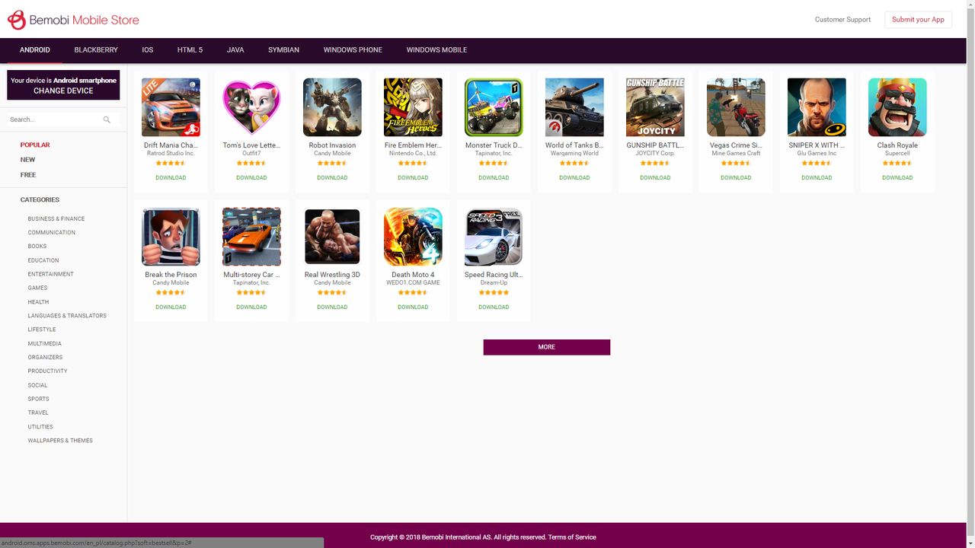The width and height of the screenshot is (975, 548).
Task: Open the Fire Emblem Heroes title
Action: coord(413,145)
